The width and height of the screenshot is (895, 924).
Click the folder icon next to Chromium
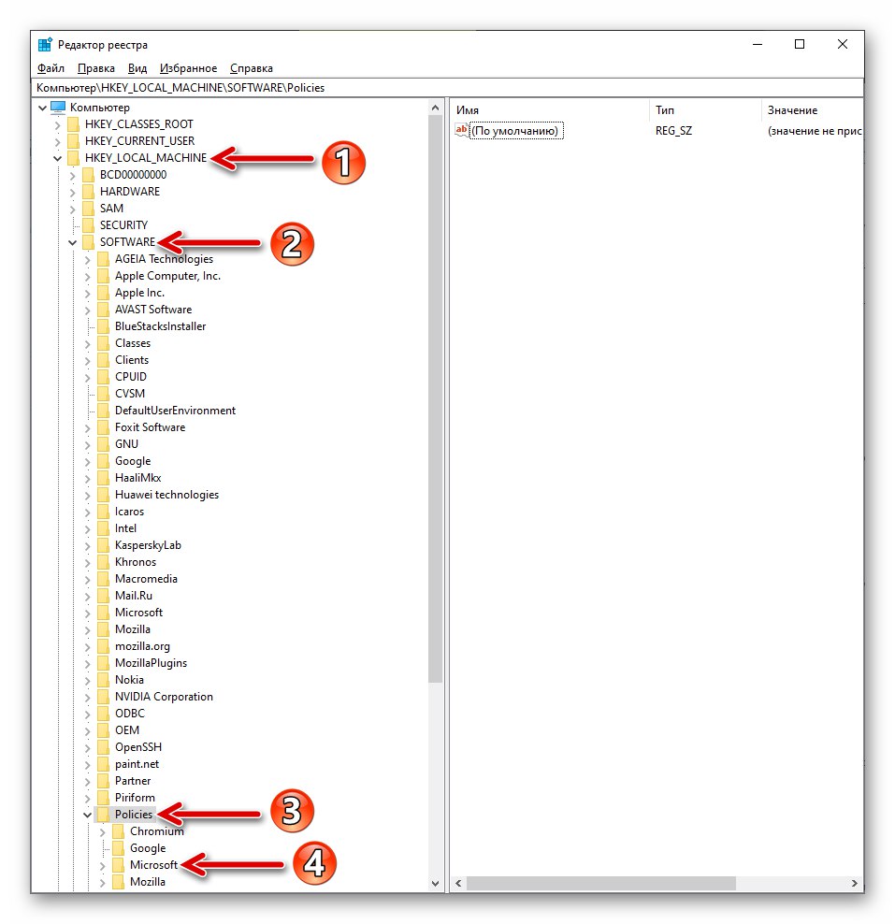pos(119,831)
